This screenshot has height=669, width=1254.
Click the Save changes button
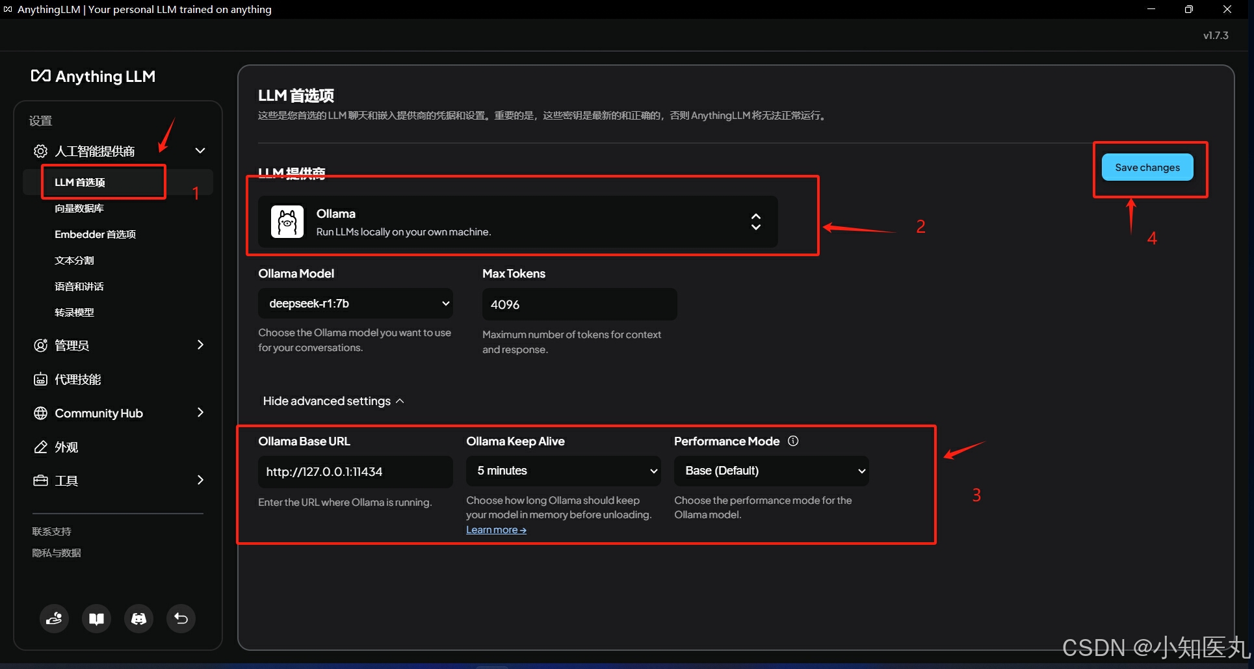[x=1147, y=167]
